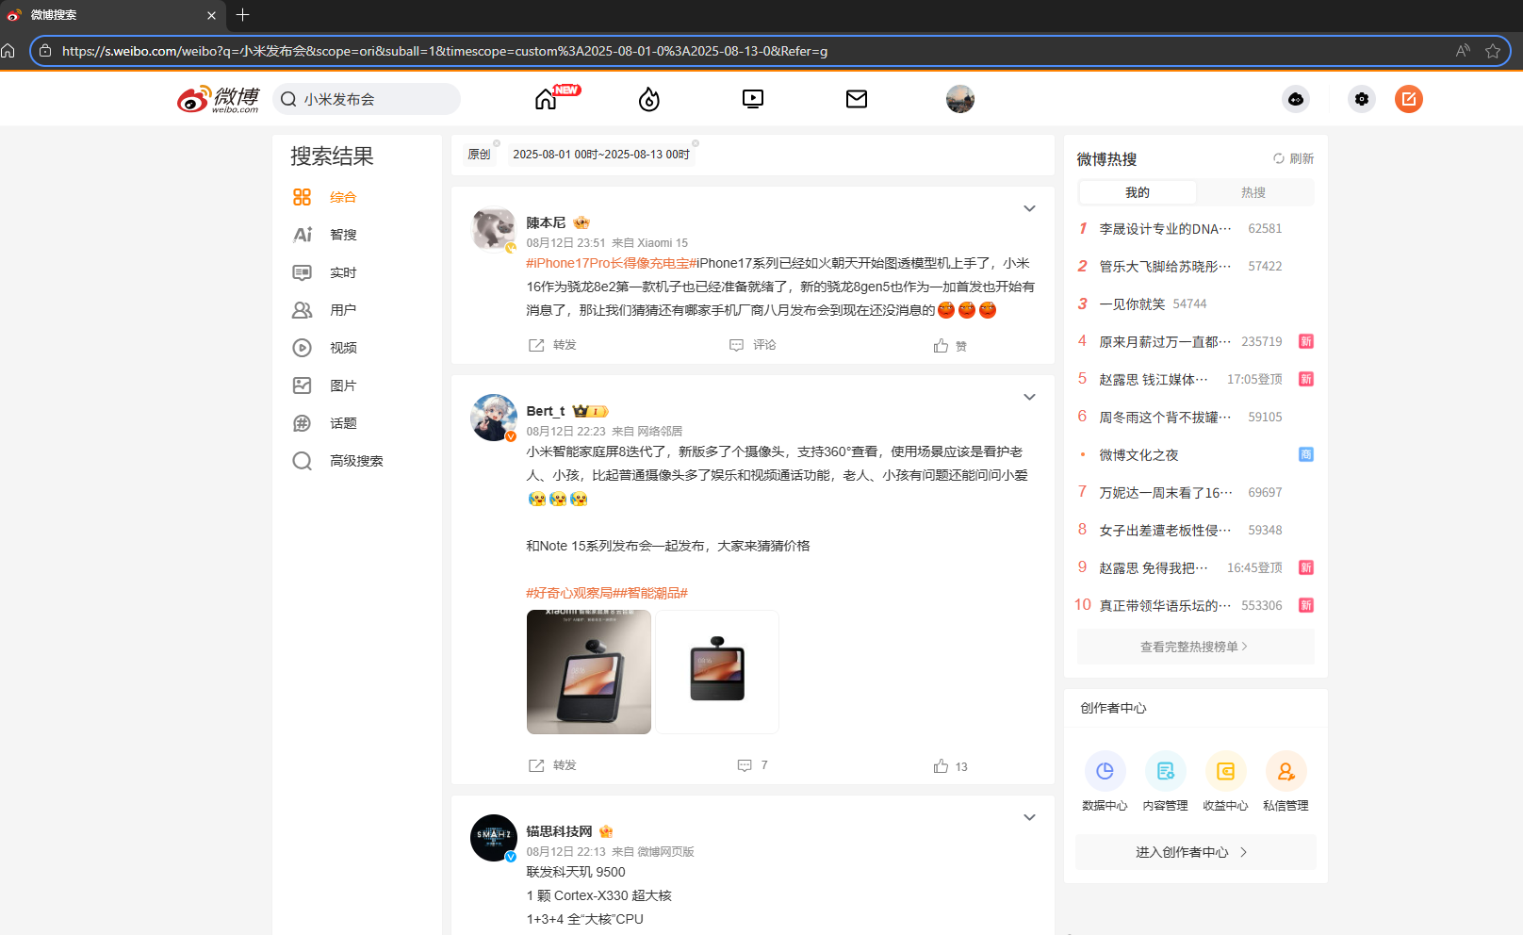Image resolution: width=1523 pixels, height=935 pixels.
Task: Click the 进入创作者中心 button
Action: [x=1194, y=851]
